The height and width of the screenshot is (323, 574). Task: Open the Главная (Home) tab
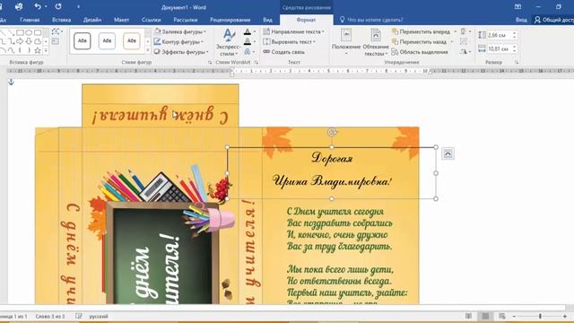pos(30,20)
